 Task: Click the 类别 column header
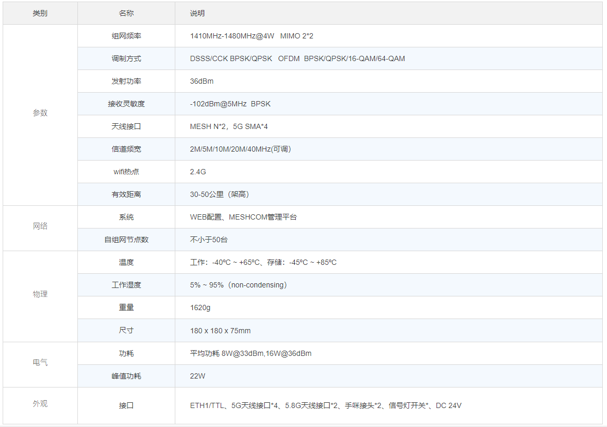pyautogui.click(x=40, y=13)
